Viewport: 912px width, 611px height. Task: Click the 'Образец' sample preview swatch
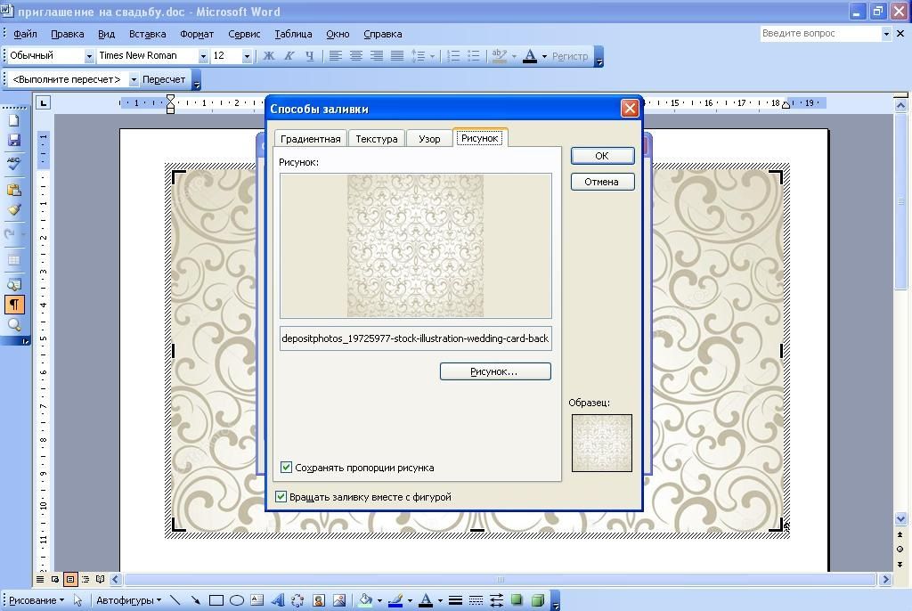(601, 443)
